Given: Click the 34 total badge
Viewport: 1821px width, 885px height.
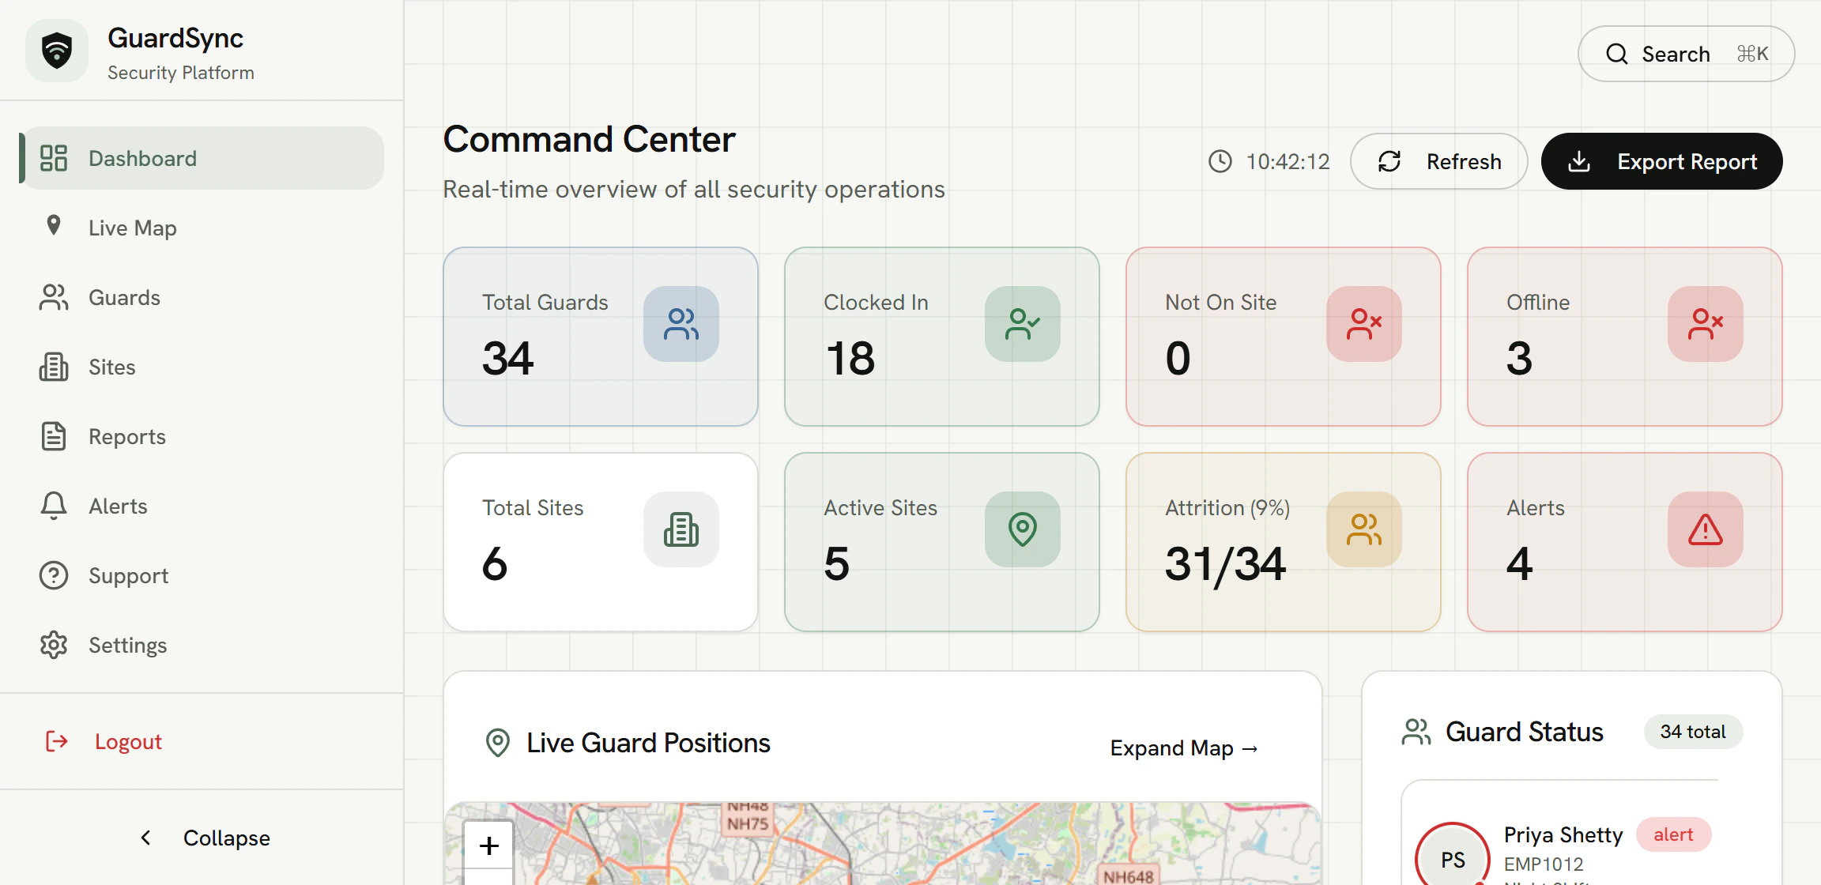Looking at the screenshot, I should [x=1693, y=732].
